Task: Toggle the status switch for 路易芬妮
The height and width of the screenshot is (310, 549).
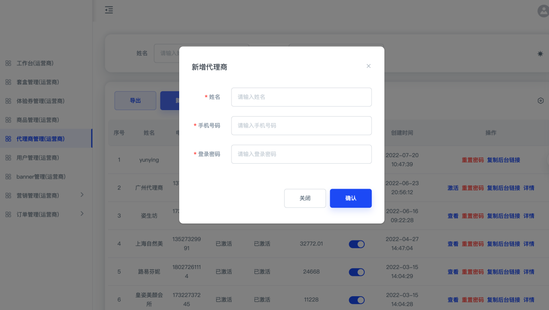Action: click(x=356, y=272)
